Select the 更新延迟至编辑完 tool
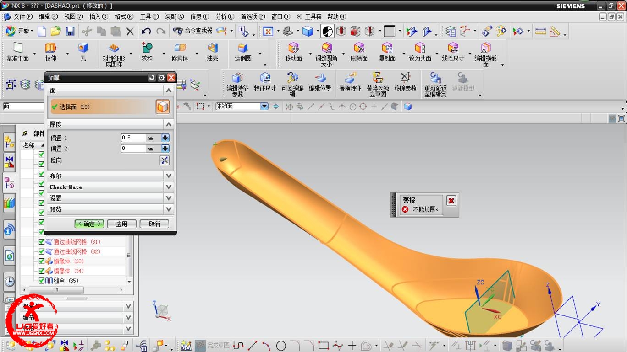Image resolution: width=627 pixels, height=352 pixels. tap(435, 85)
